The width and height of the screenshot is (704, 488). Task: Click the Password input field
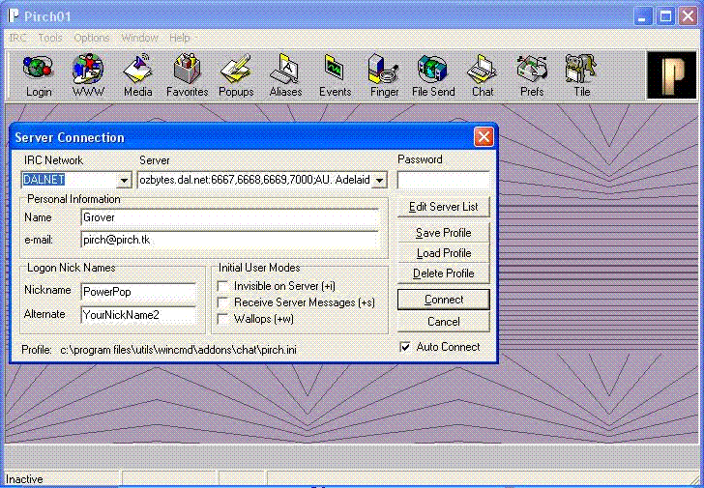(x=443, y=180)
